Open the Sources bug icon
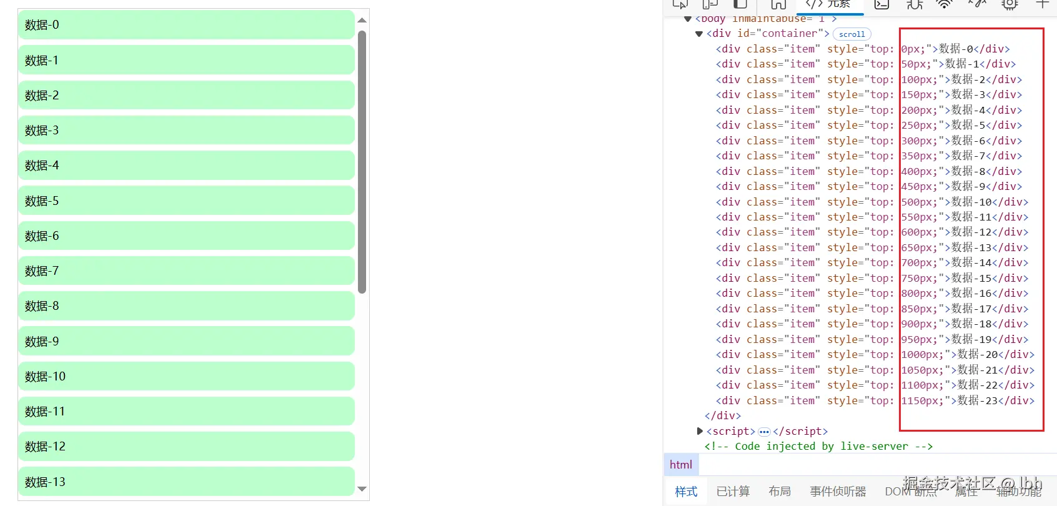 click(x=915, y=4)
